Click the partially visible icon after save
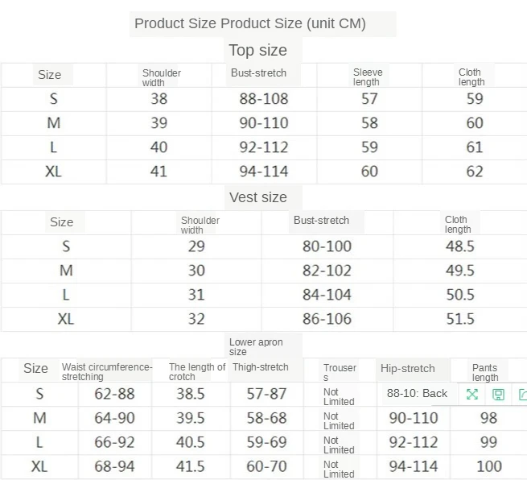Screen dimensions: 527x480 [x=522, y=394]
